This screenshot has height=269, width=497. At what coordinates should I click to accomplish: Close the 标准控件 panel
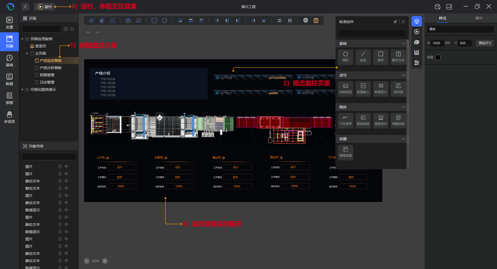click(x=403, y=22)
